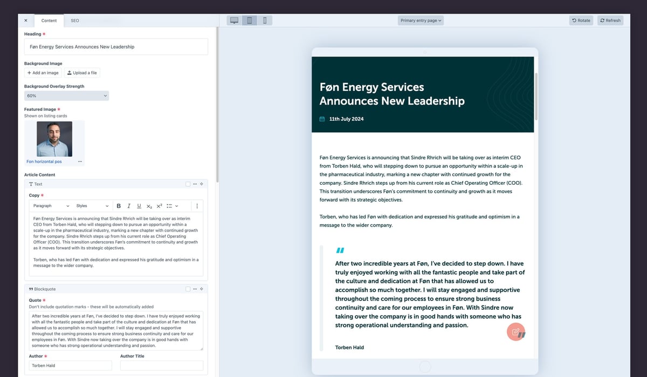Viewport: 647px width, 377px height.
Task: Tick the Blockquote block checkbox
Action: point(188,289)
